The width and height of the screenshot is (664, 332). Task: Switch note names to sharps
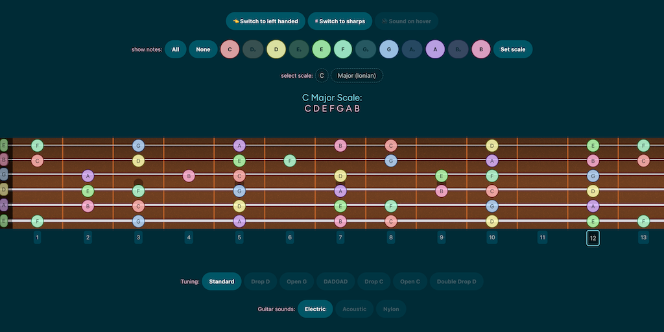coord(340,21)
